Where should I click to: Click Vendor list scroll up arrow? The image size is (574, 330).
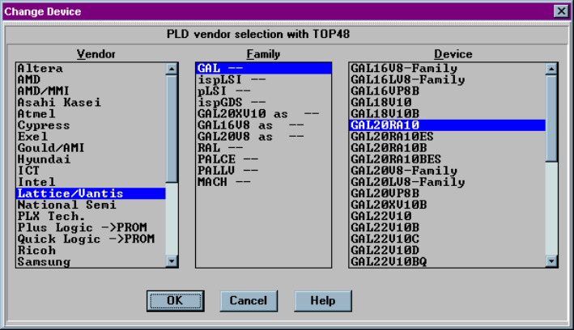tap(172, 69)
